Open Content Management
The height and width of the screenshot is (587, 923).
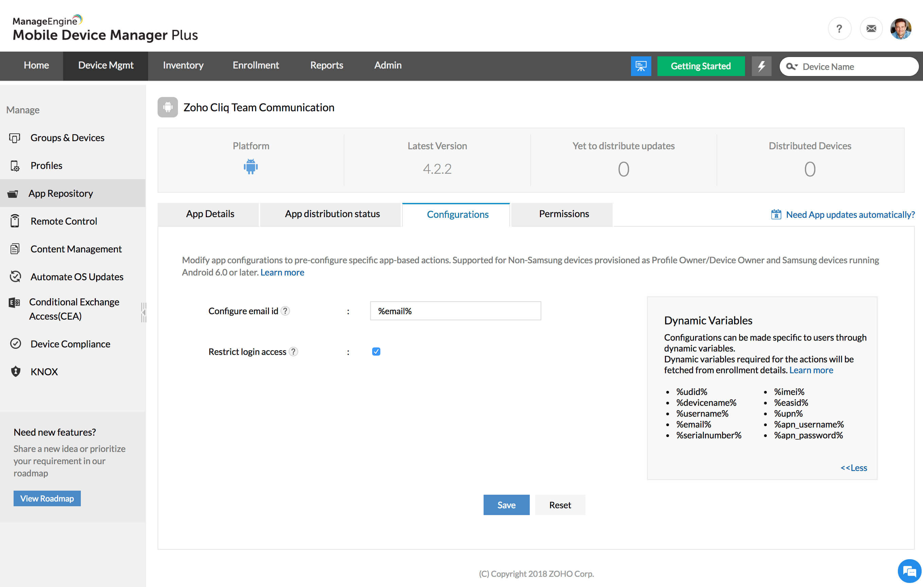75,249
